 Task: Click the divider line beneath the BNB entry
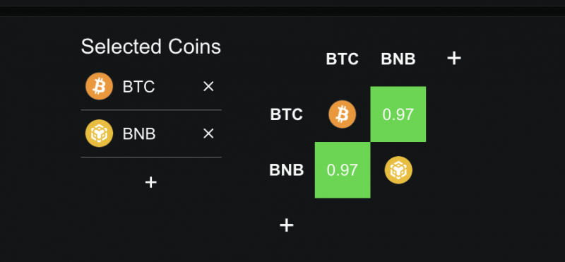tap(151, 157)
